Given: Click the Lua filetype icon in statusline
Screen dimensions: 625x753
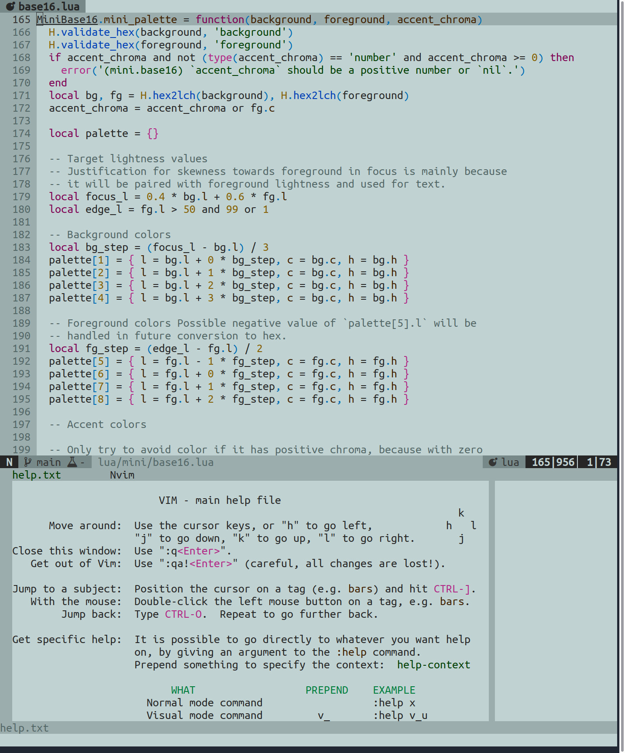Looking at the screenshot, I should (x=493, y=462).
